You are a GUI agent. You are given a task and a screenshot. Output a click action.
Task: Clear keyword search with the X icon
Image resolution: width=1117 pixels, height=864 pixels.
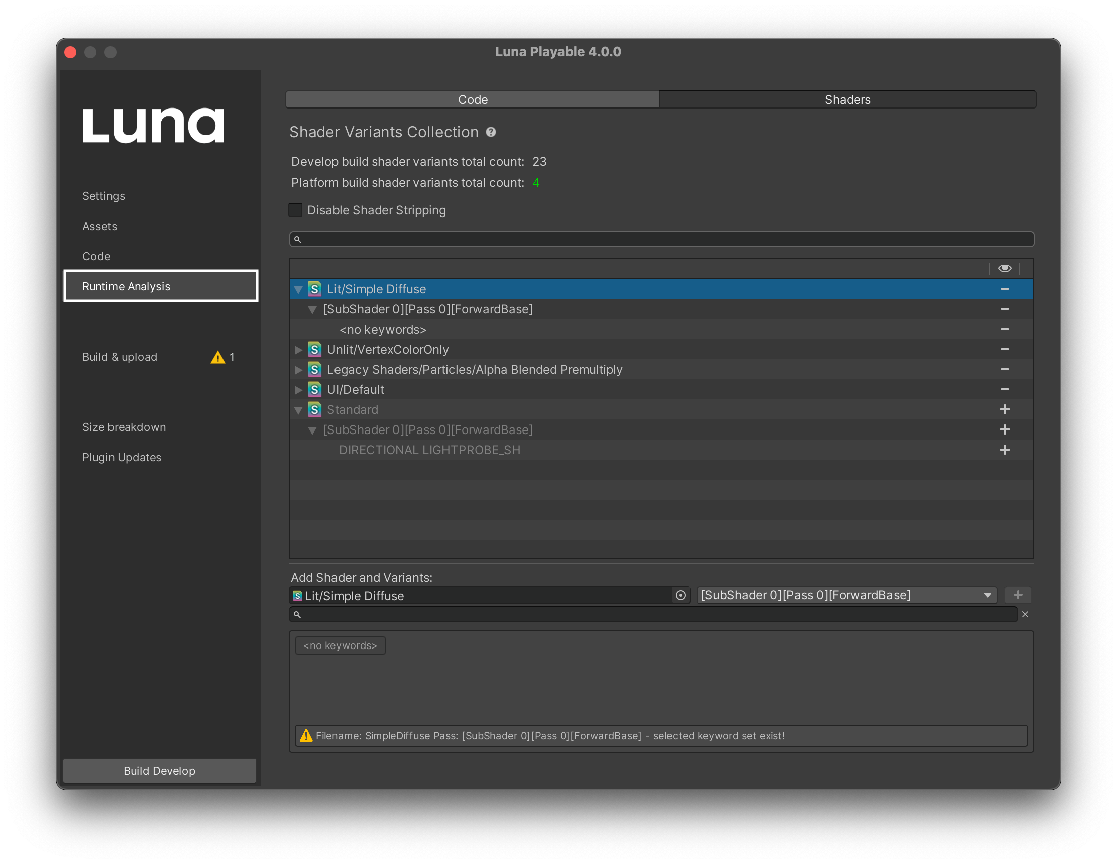(x=1025, y=615)
